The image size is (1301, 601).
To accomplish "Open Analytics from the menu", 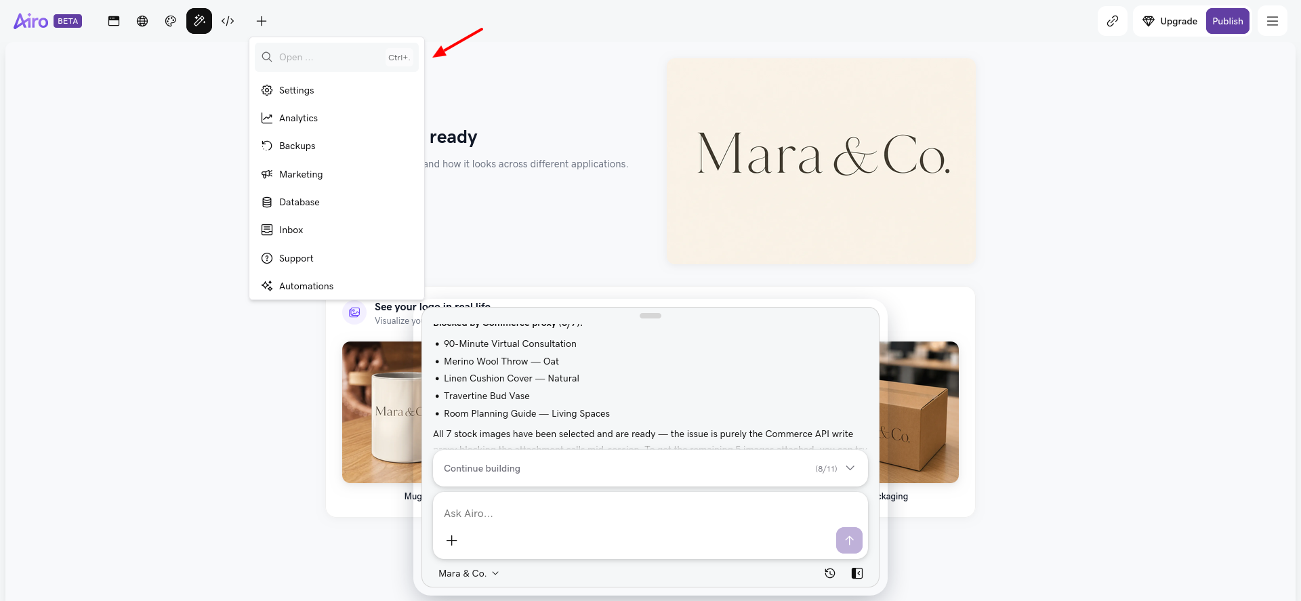I will tap(337, 118).
